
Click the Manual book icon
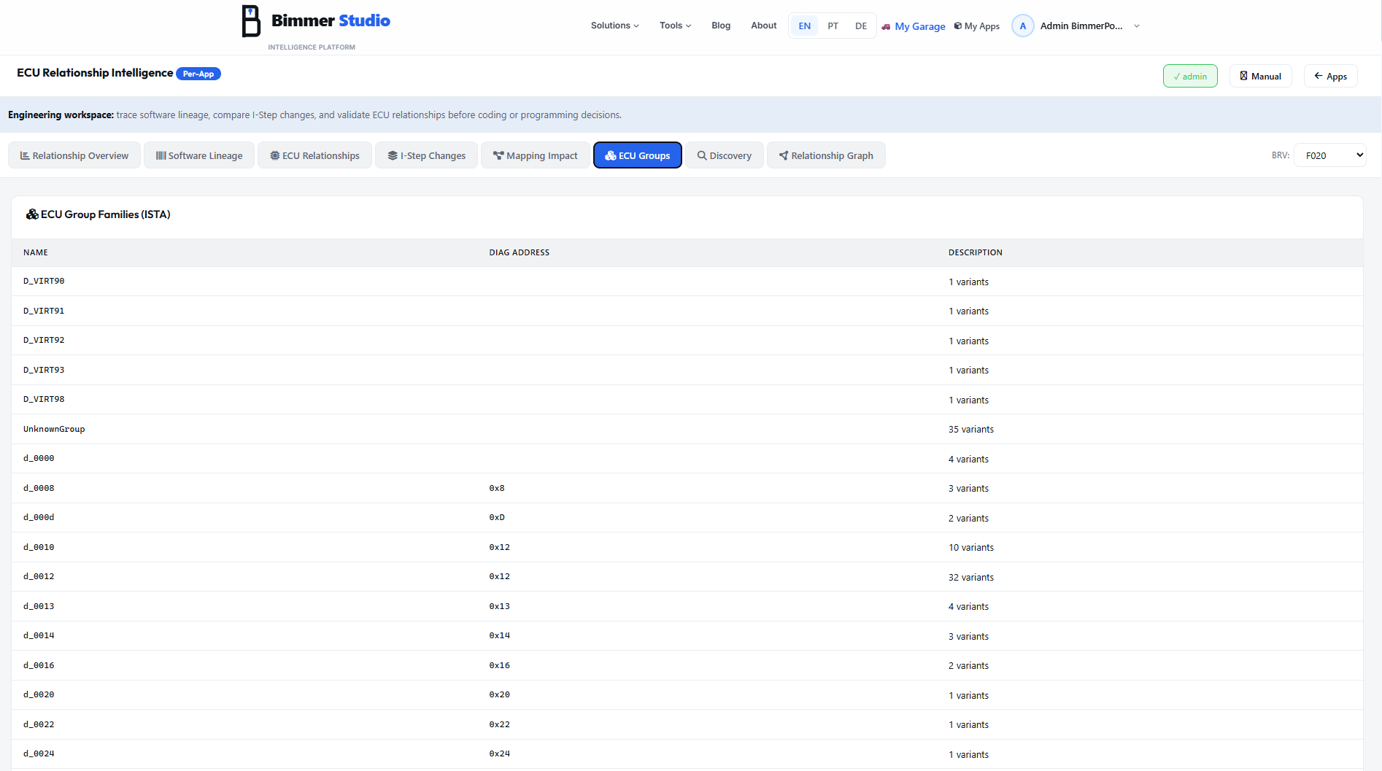click(1243, 76)
